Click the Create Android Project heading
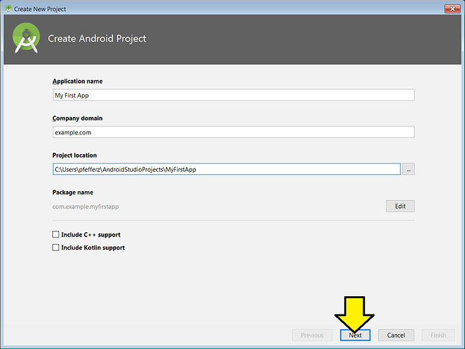 (97, 39)
